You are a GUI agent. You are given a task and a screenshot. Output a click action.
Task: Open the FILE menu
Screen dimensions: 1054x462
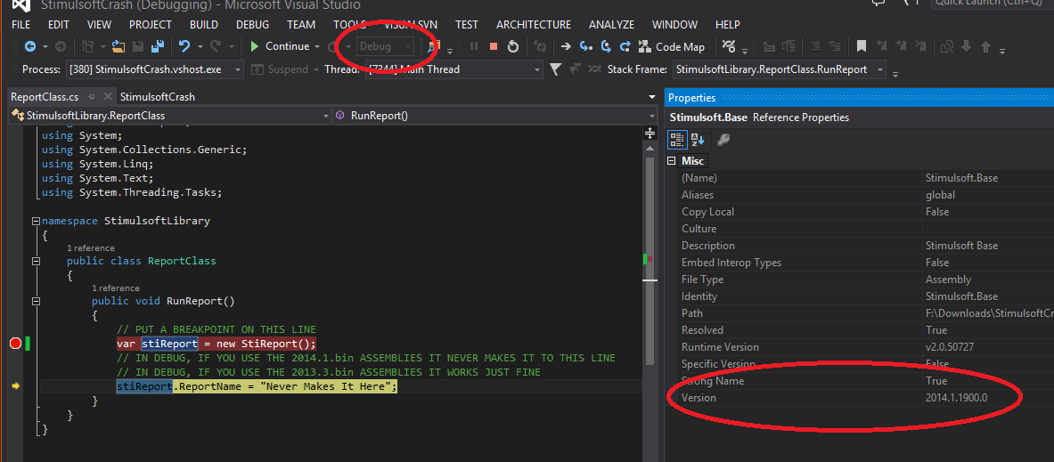[x=20, y=25]
